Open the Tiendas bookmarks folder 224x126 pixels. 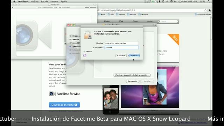pyautogui.click(x=120, y=14)
